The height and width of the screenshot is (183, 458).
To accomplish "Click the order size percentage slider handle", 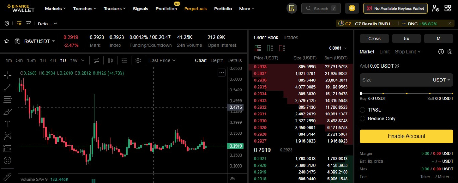I will pyautogui.click(x=361, y=94).
